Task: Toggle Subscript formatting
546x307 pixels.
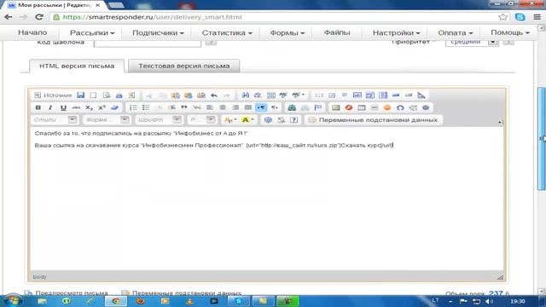Action: (89, 107)
